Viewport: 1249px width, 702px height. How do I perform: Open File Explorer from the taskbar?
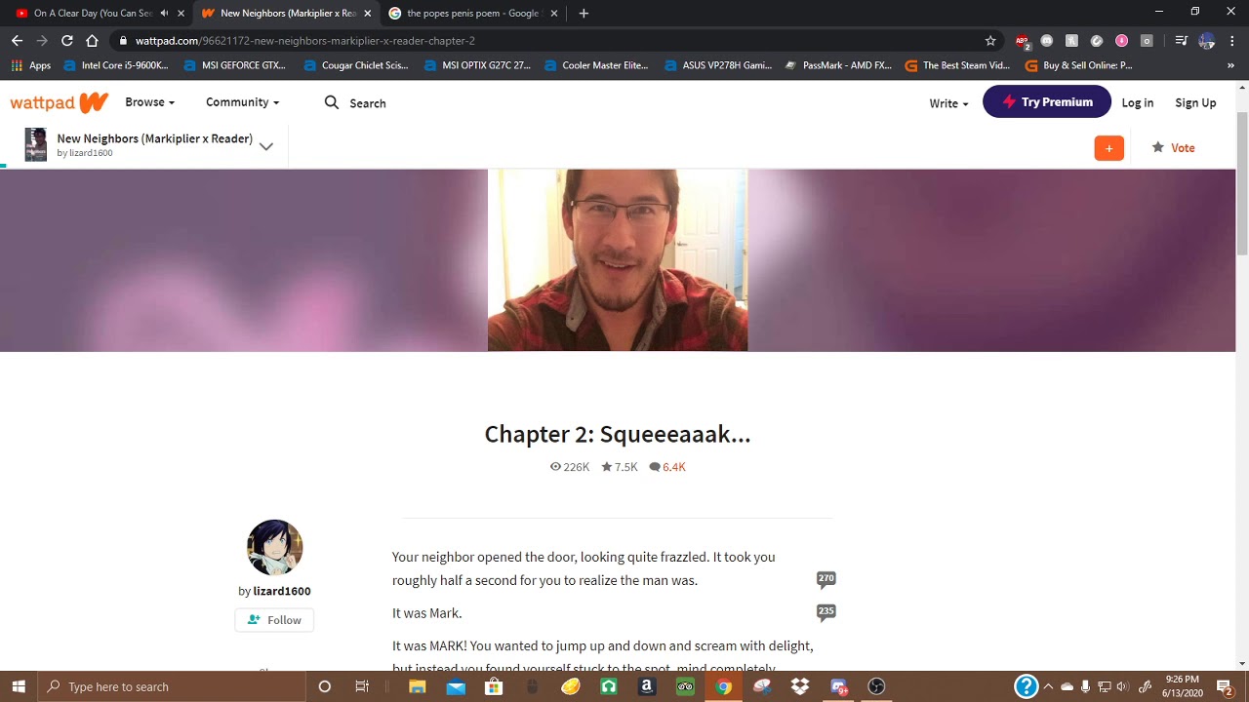click(418, 686)
